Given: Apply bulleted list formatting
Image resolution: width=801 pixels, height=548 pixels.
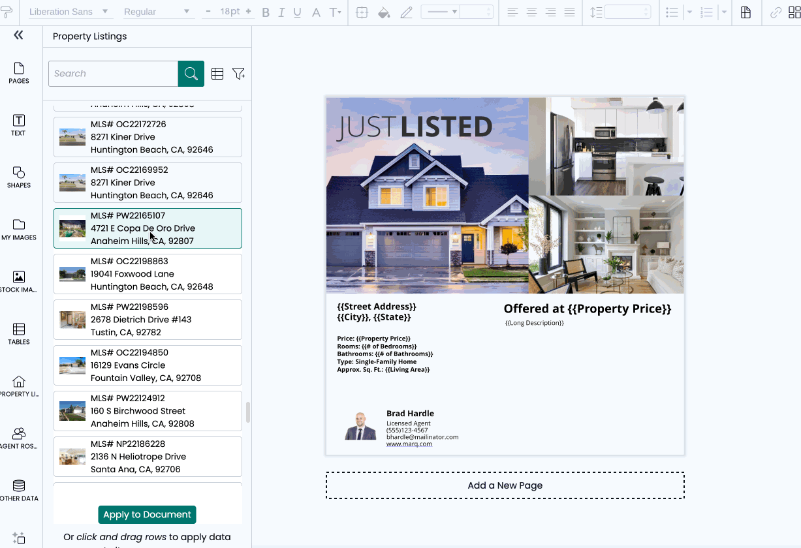Looking at the screenshot, I should coord(672,12).
